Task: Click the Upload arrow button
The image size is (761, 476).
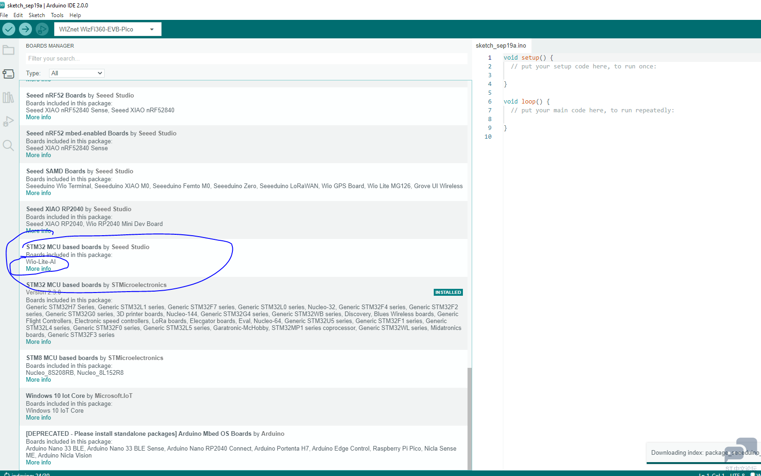Action: pyautogui.click(x=25, y=29)
